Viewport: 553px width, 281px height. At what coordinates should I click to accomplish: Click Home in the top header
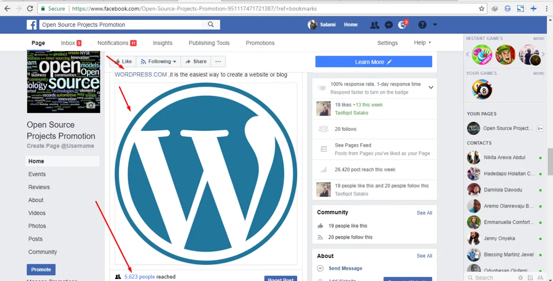[351, 25]
